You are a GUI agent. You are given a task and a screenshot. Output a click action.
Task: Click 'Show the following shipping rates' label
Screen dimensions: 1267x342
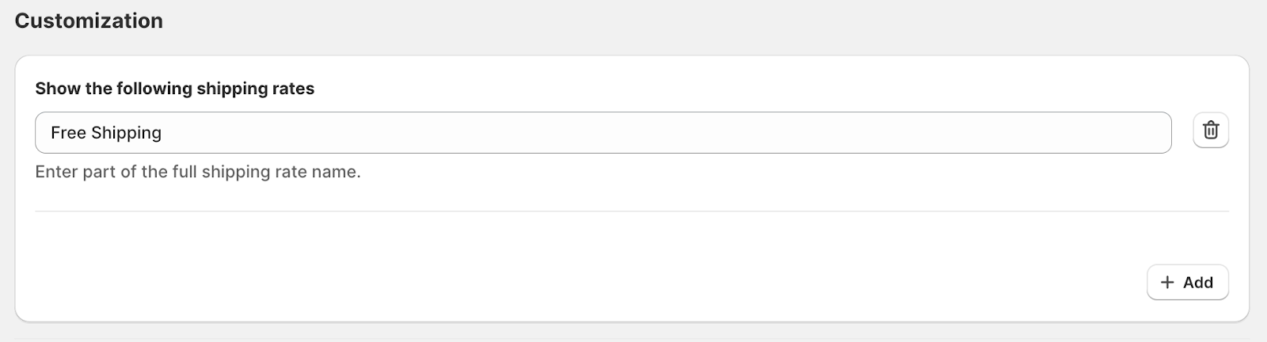click(x=174, y=89)
